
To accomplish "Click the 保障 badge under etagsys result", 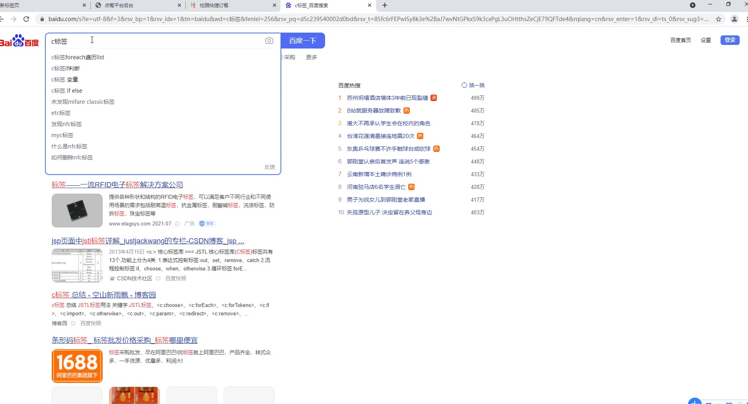I will 207,223.
